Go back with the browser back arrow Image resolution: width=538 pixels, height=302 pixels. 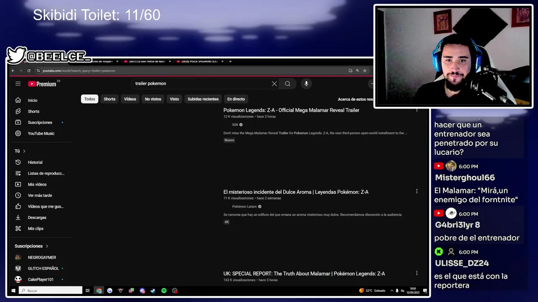coord(13,70)
